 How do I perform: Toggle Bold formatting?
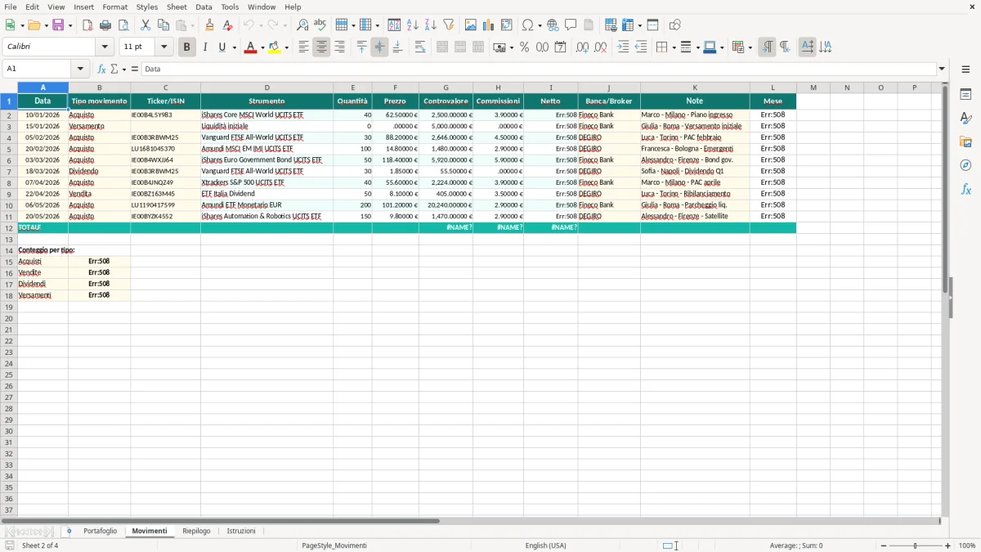tap(186, 47)
